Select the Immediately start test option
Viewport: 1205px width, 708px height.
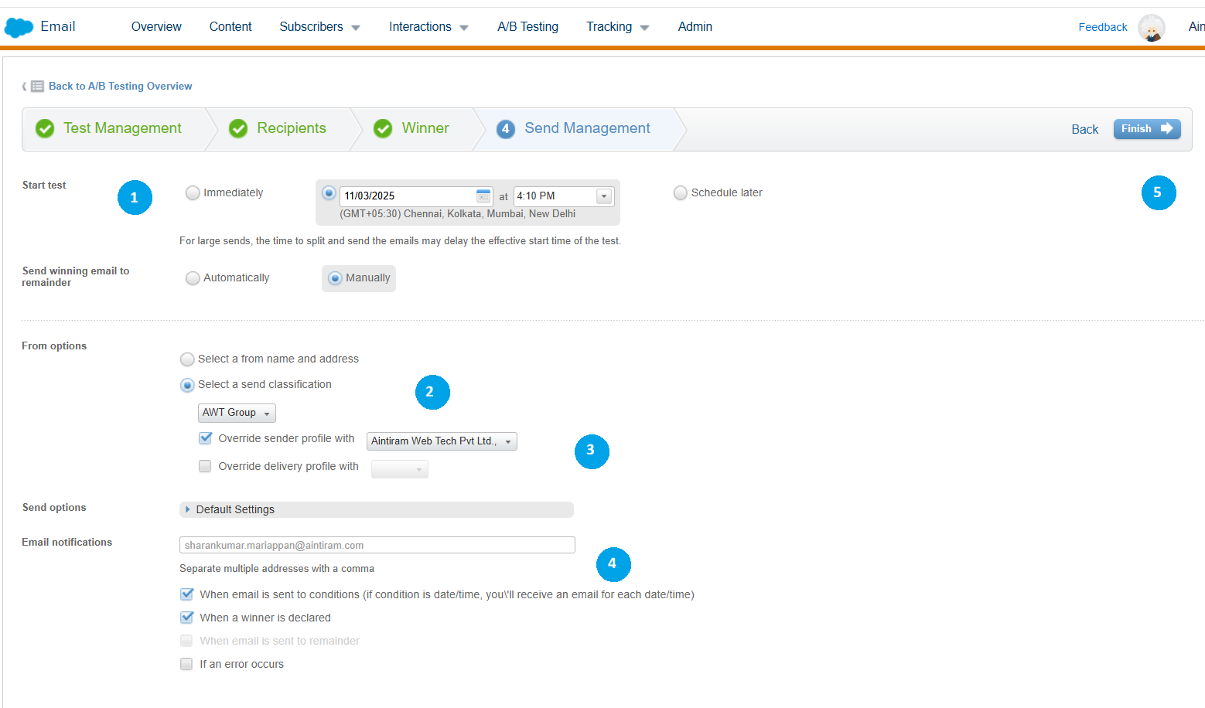tap(193, 193)
